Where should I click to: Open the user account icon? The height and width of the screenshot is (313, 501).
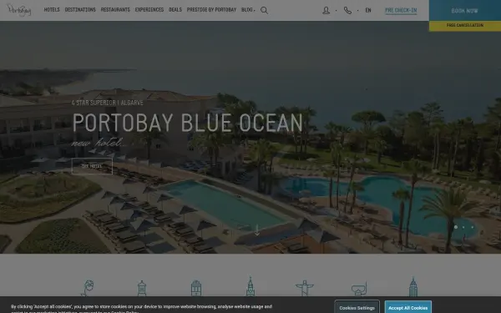click(x=326, y=11)
